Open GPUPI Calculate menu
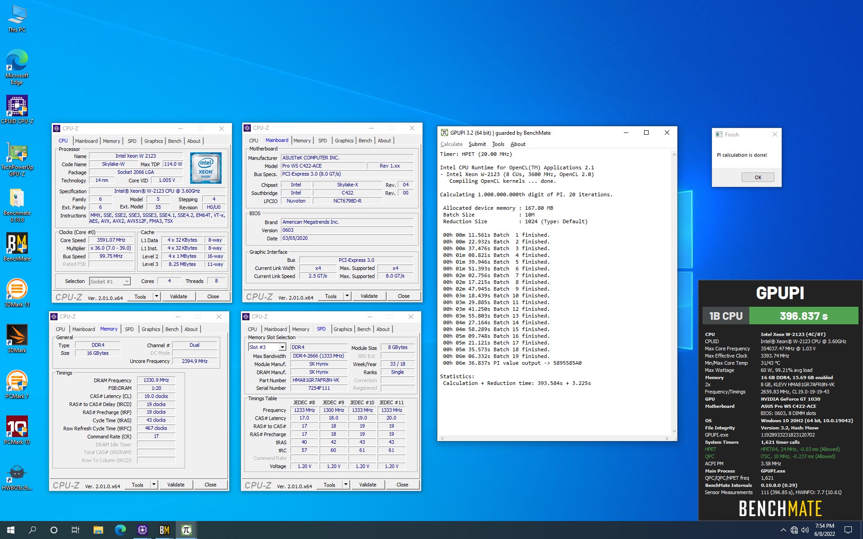Image resolution: width=863 pixels, height=539 pixels. 451,144
